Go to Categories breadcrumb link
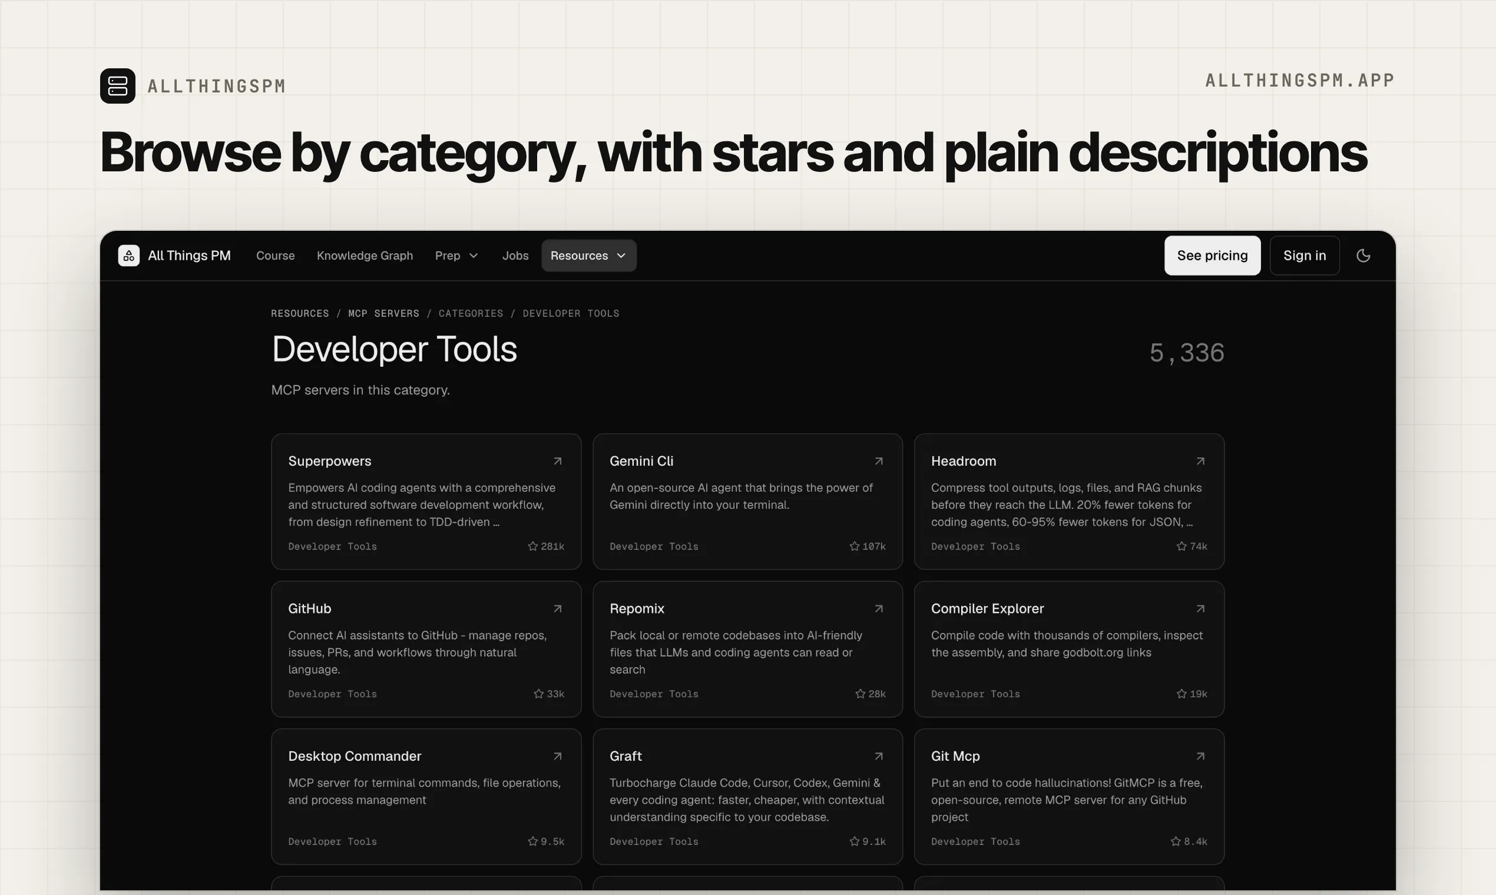 pyautogui.click(x=471, y=314)
